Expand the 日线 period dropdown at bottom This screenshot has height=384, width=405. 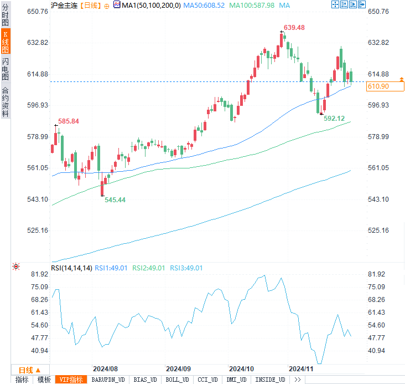30,370
